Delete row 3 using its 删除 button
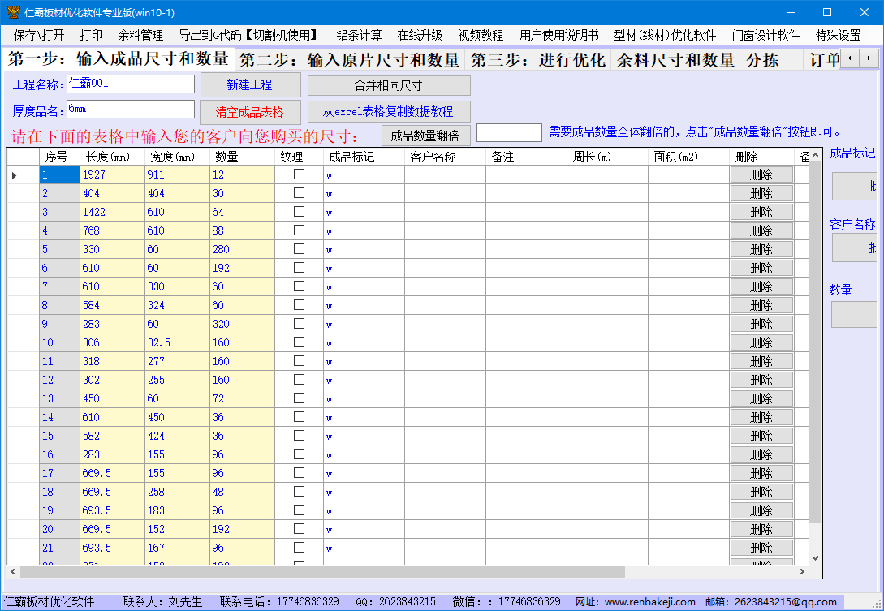 tap(761, 212)
